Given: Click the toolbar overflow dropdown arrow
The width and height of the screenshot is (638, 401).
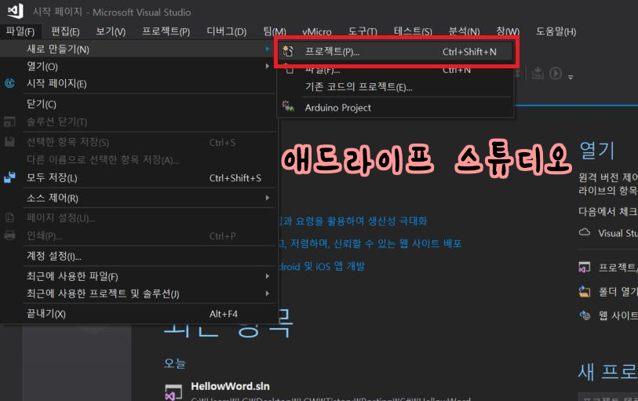Looking at the screenshot, I should click(x=571, y=77).
